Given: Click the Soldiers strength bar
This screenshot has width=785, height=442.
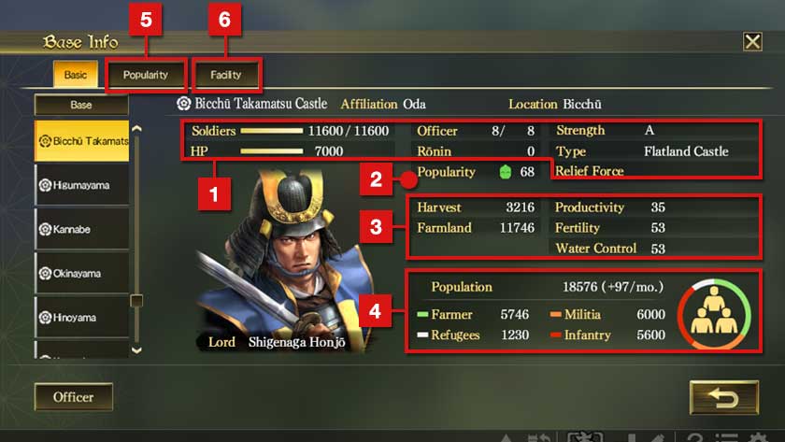Looking at the screenshot, I should (272, 131).
